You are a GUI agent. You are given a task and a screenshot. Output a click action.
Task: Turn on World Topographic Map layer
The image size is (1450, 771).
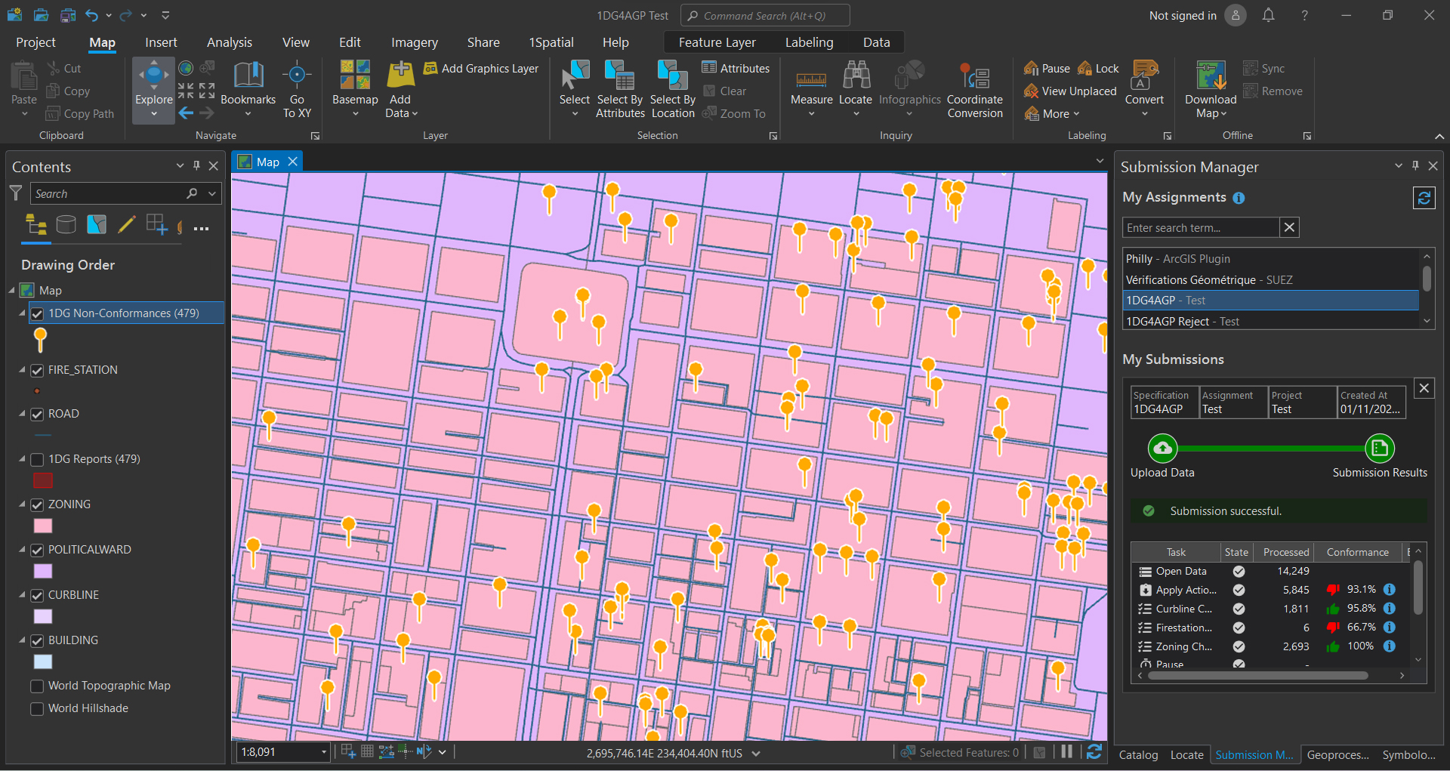click(x=37, y=686)
